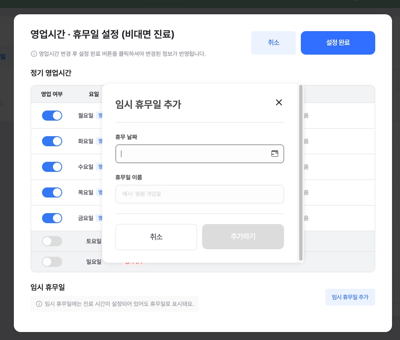The height and width of the screenshot is (340, 400).
Task: Disable the 수요일 business toggle
Action: (x=52, y=167)
